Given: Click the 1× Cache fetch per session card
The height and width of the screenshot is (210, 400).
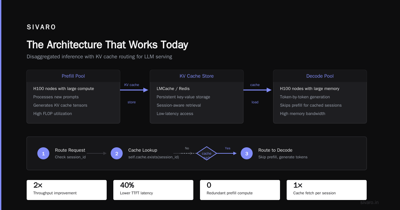Looking at the screenshot, I should (327, 190).
